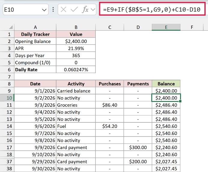Click the Opening Balance value $2,400.00 in B2
The width and height of the screenshot is (208, 172).
[x=76, y=41]
